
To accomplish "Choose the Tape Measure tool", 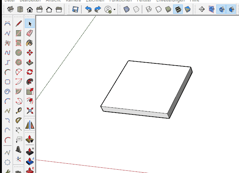I will [19, 111].
